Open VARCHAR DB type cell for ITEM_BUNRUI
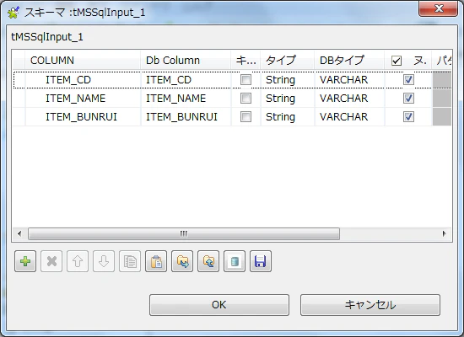Image resolution: width=464 pixels, height=337 pixels. 349,117
